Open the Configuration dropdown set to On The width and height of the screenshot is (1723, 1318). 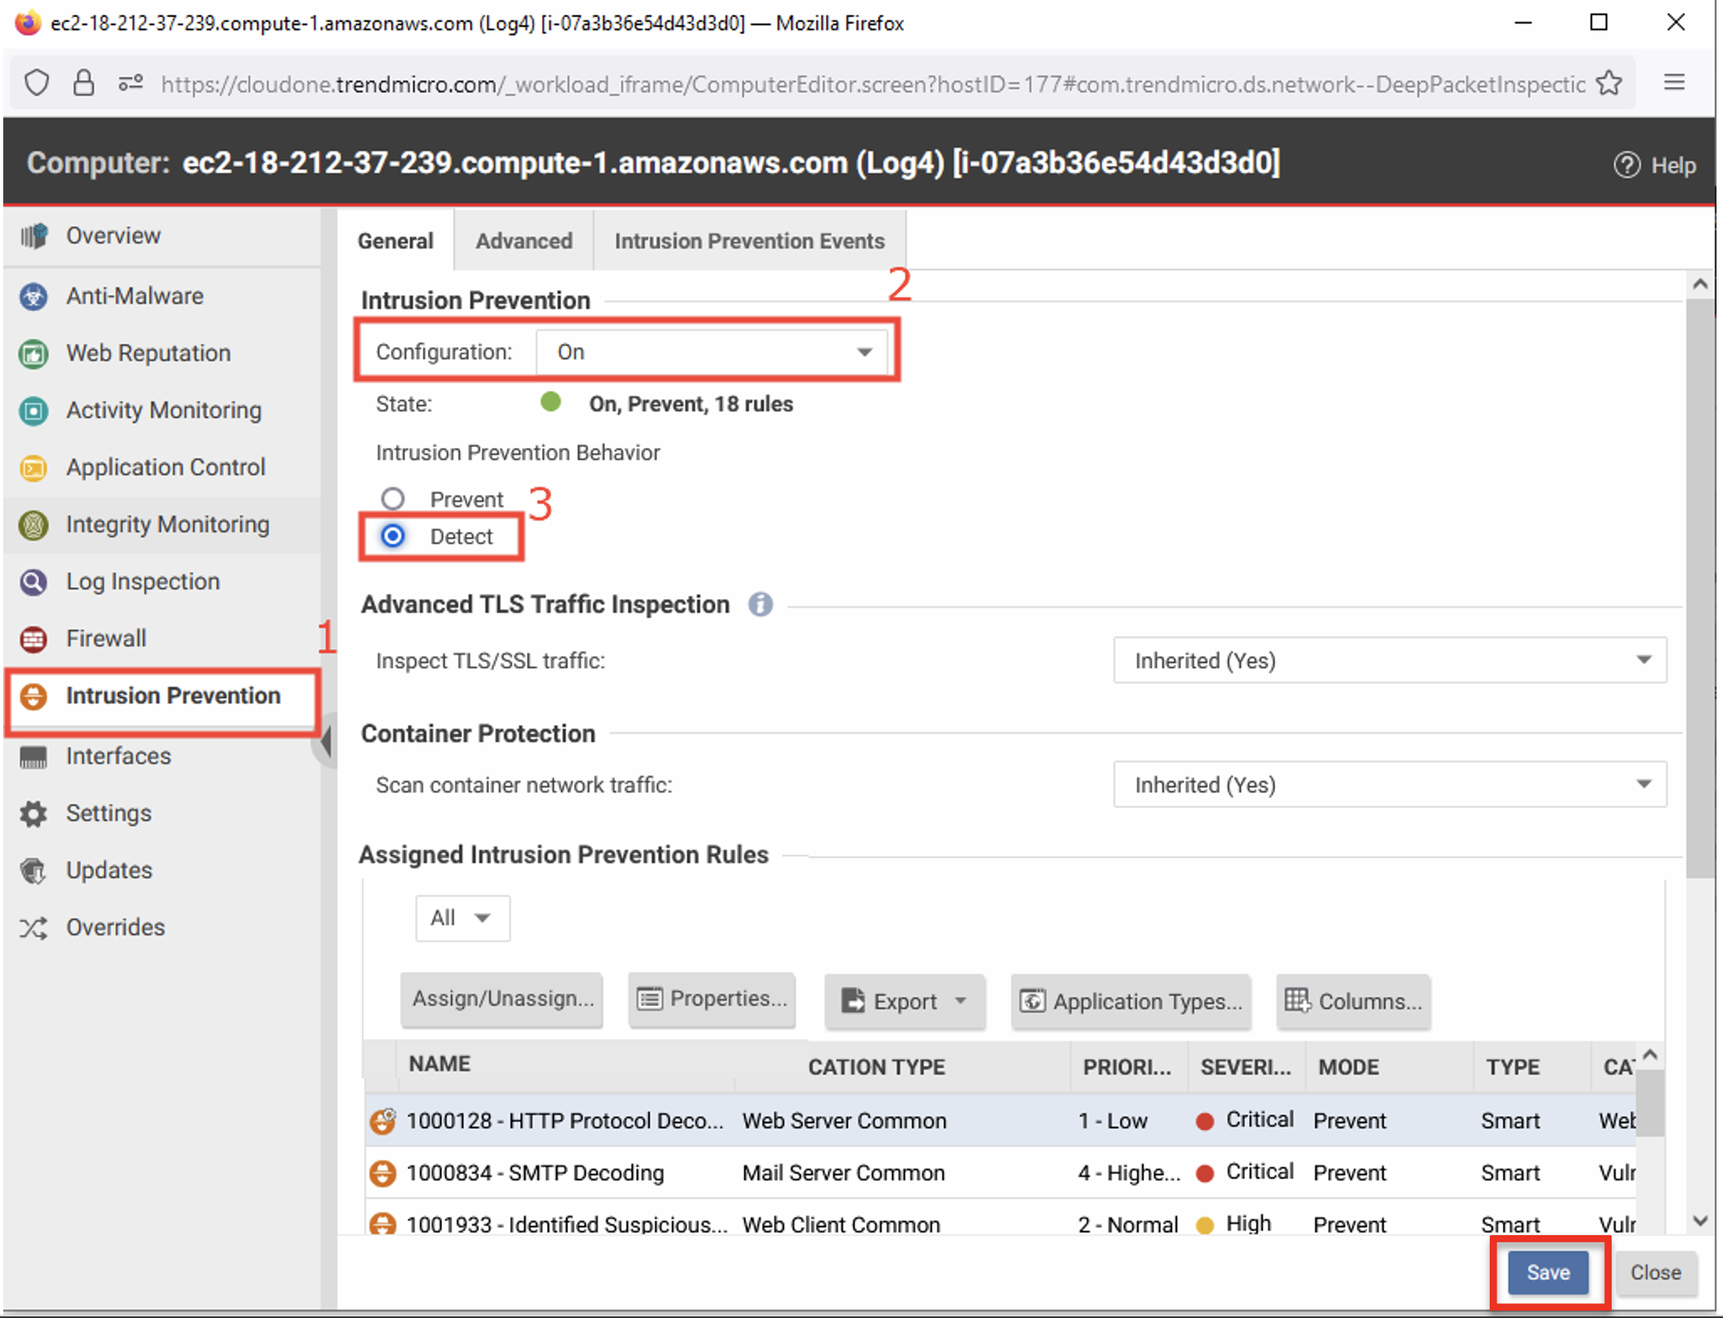(x=712, y=352)
